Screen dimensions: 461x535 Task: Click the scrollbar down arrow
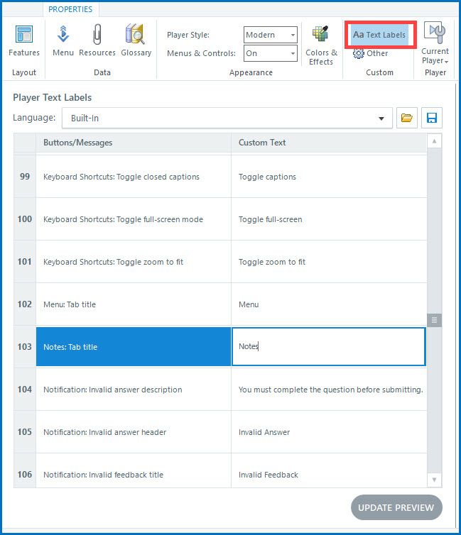tap(435, 480)
